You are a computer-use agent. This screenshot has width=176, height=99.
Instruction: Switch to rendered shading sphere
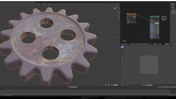pyautogui.click(x=118, y=85)
